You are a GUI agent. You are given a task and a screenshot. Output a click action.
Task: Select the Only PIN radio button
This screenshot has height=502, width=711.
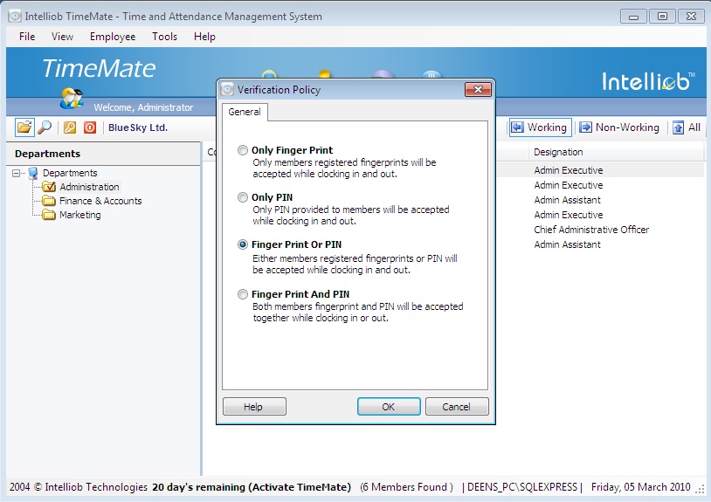[x=243, y=197]
